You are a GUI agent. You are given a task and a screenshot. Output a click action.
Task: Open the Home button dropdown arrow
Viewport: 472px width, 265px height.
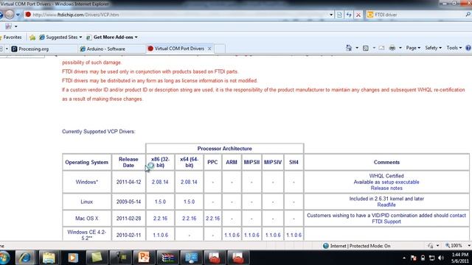click(357, 48)
